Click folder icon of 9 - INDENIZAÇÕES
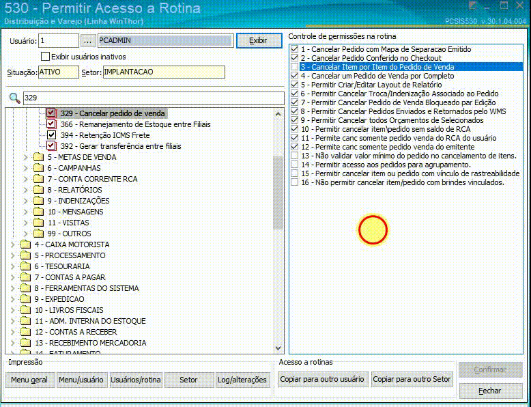 [39, 201]
